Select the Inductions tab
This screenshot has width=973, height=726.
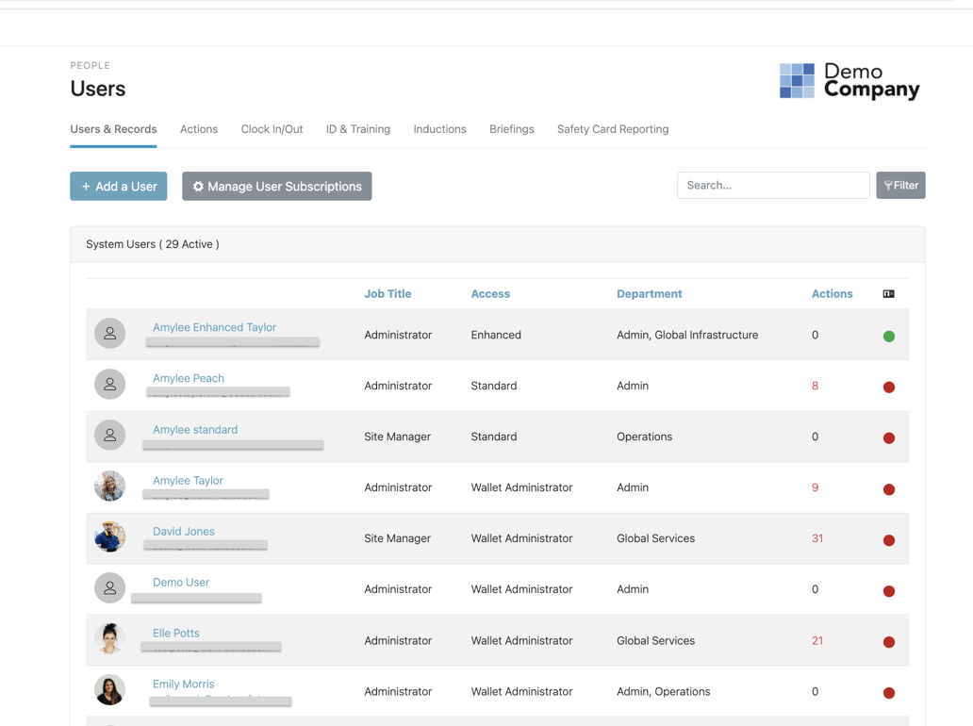[x=439, y=129]
